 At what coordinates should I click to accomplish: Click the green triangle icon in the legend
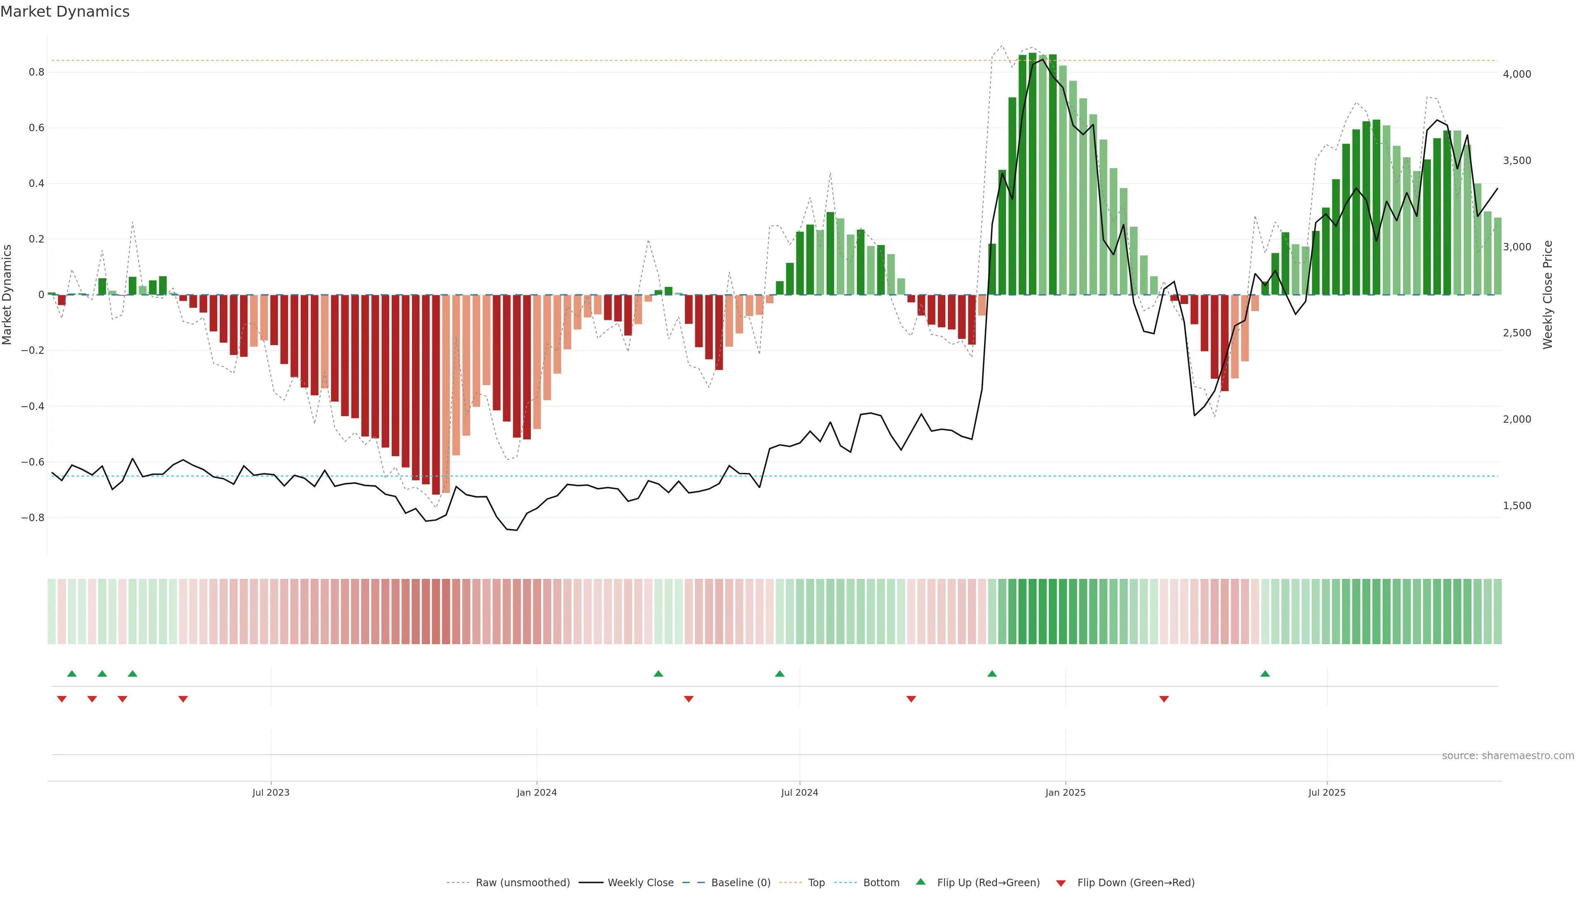[x=921, y=882]
